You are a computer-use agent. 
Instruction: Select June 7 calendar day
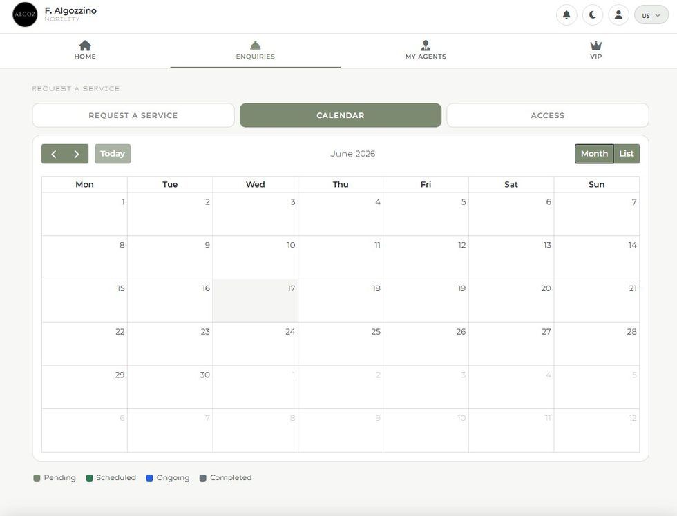click(597, 215)
